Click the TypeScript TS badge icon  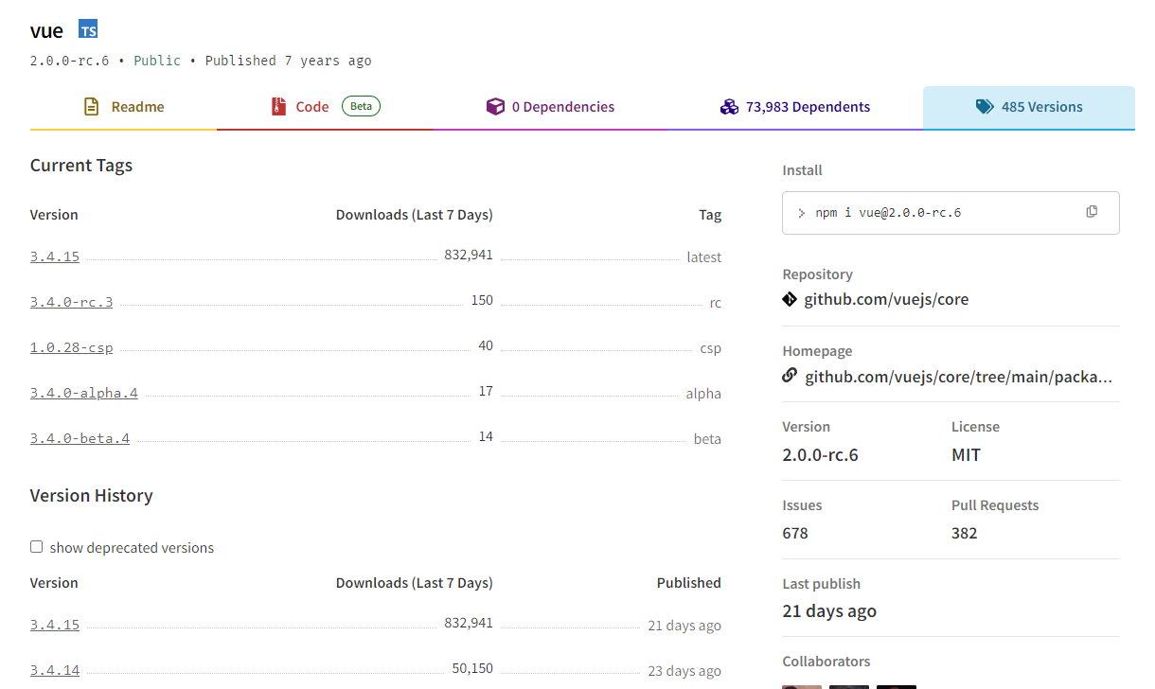pos(88,29)
